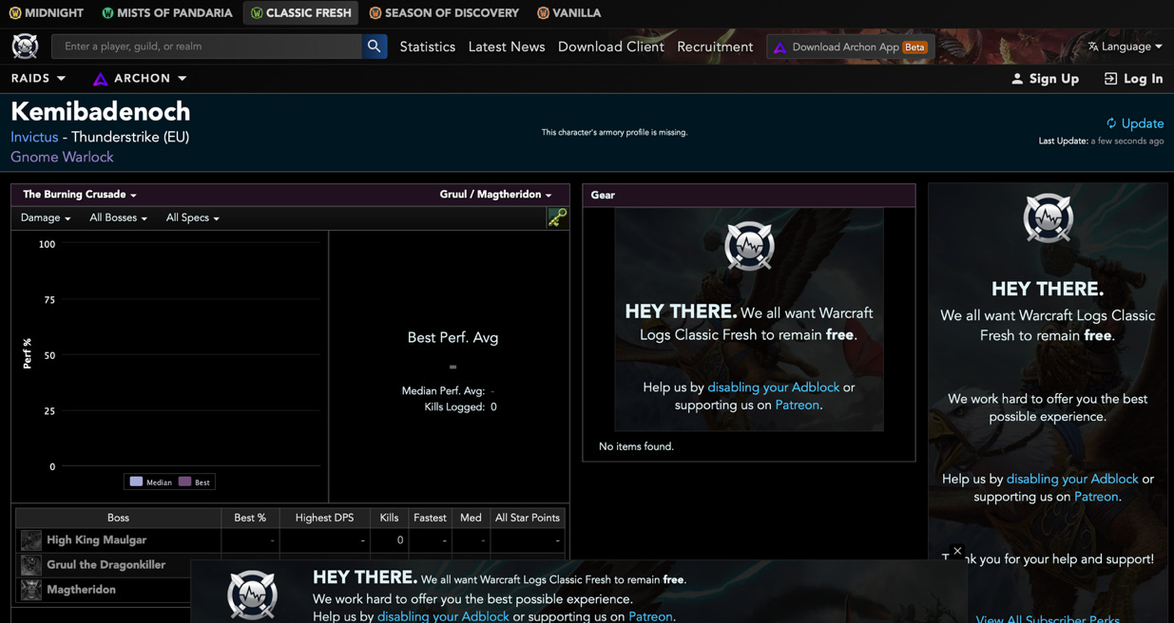Toggle the Best chart legend

pyautogui.click(x=194, y=481)
